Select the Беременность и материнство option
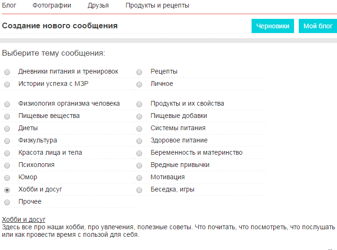The height and width of the screenshot is (250, 337). [x=139, y=153]
